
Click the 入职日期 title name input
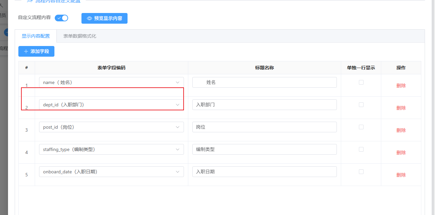coord(264,172)
